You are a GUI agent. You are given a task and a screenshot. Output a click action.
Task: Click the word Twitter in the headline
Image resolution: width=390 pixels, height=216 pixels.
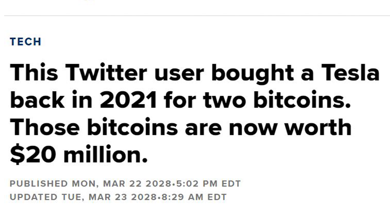pyautogui.click(x=106, y=73)
